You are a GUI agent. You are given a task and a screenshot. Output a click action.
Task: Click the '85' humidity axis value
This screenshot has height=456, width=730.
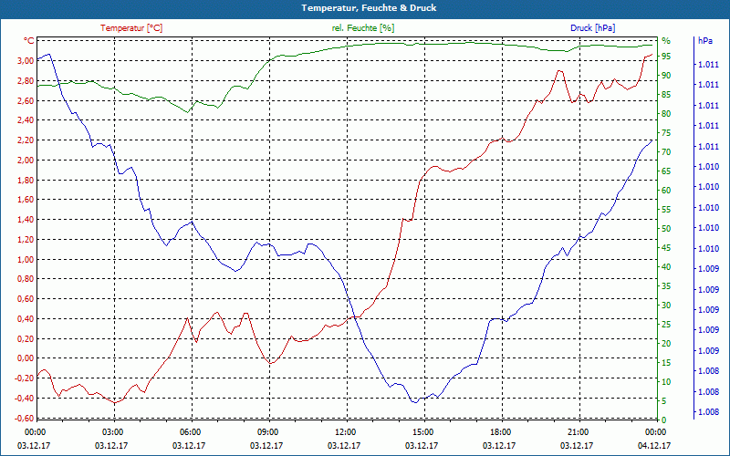click(x=666, y=95)
